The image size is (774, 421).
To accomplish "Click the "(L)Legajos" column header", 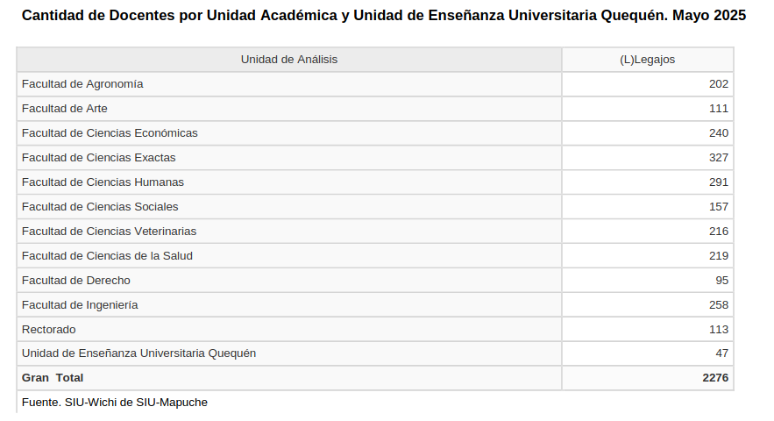I will pyautogui.click(x=647, y=60).
